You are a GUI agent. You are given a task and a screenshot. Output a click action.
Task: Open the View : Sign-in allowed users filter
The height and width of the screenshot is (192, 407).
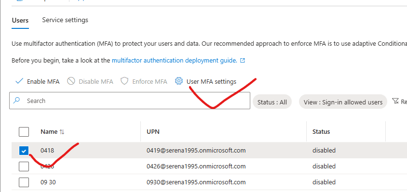tap(343, 102)
